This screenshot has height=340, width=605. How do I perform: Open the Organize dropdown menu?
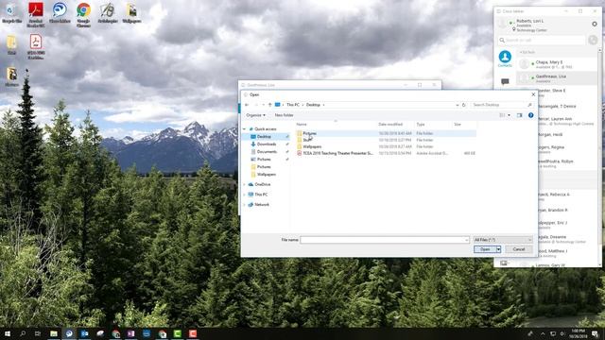[255, 115]
